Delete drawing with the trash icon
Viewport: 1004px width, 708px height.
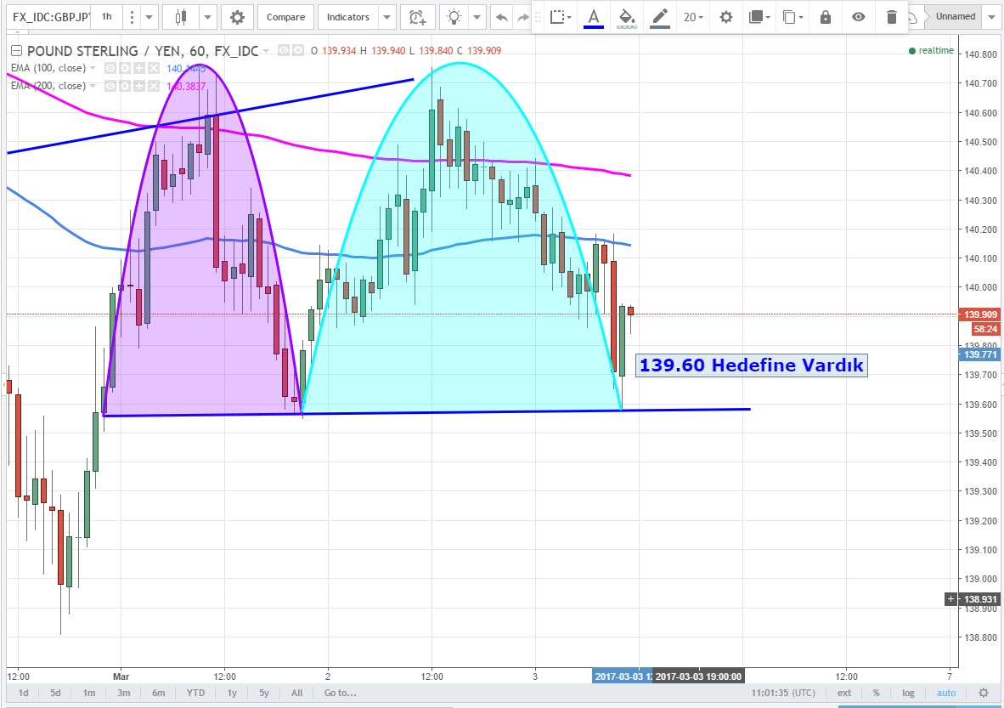pyautogui.click(x=891, y=17)
